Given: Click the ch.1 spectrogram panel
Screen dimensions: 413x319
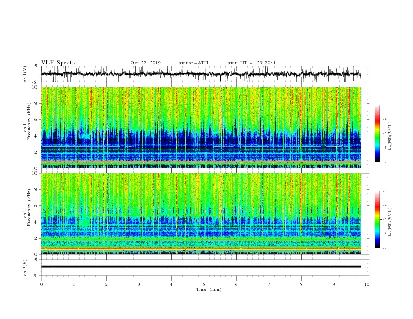Looking at the screenshot, I should [x=201, y=127].
